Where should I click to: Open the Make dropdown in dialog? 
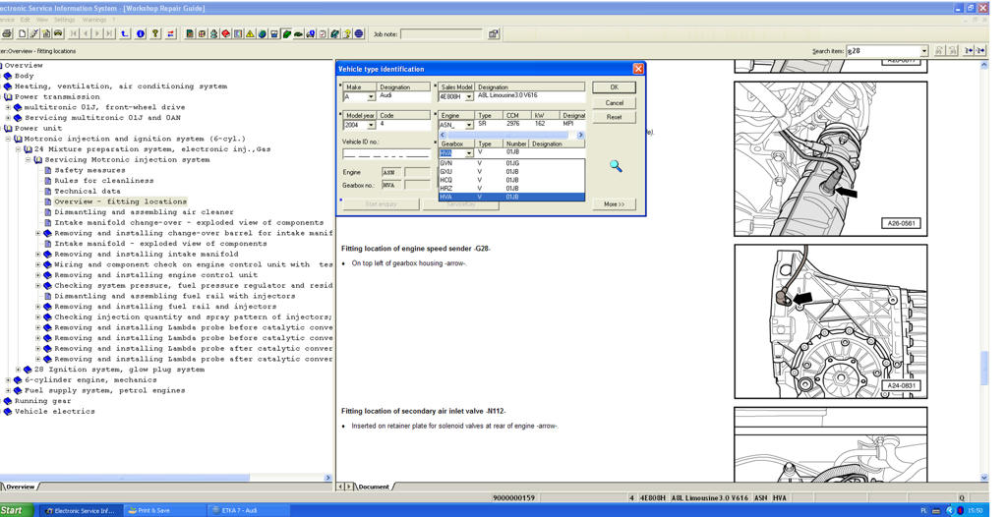(371, 97)
